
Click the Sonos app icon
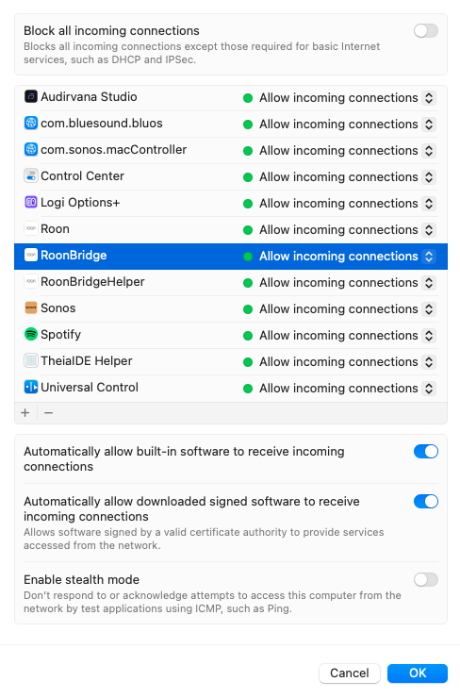(x=31, y=307)
